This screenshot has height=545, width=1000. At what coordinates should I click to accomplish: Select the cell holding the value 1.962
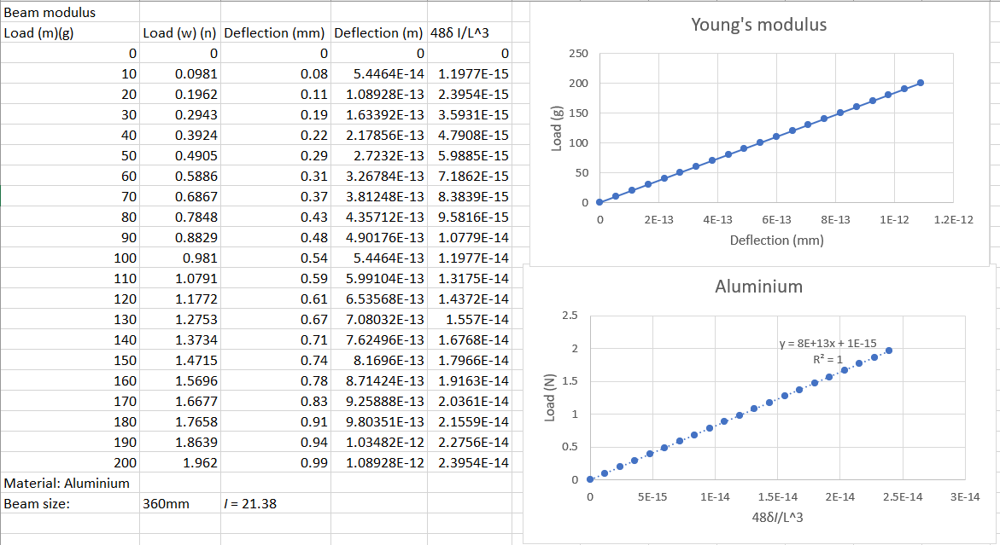[197, 462]
